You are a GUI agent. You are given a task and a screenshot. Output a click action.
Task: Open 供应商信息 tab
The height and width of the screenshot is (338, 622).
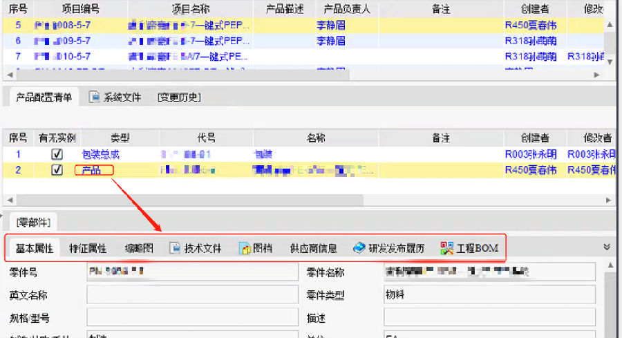313,248
